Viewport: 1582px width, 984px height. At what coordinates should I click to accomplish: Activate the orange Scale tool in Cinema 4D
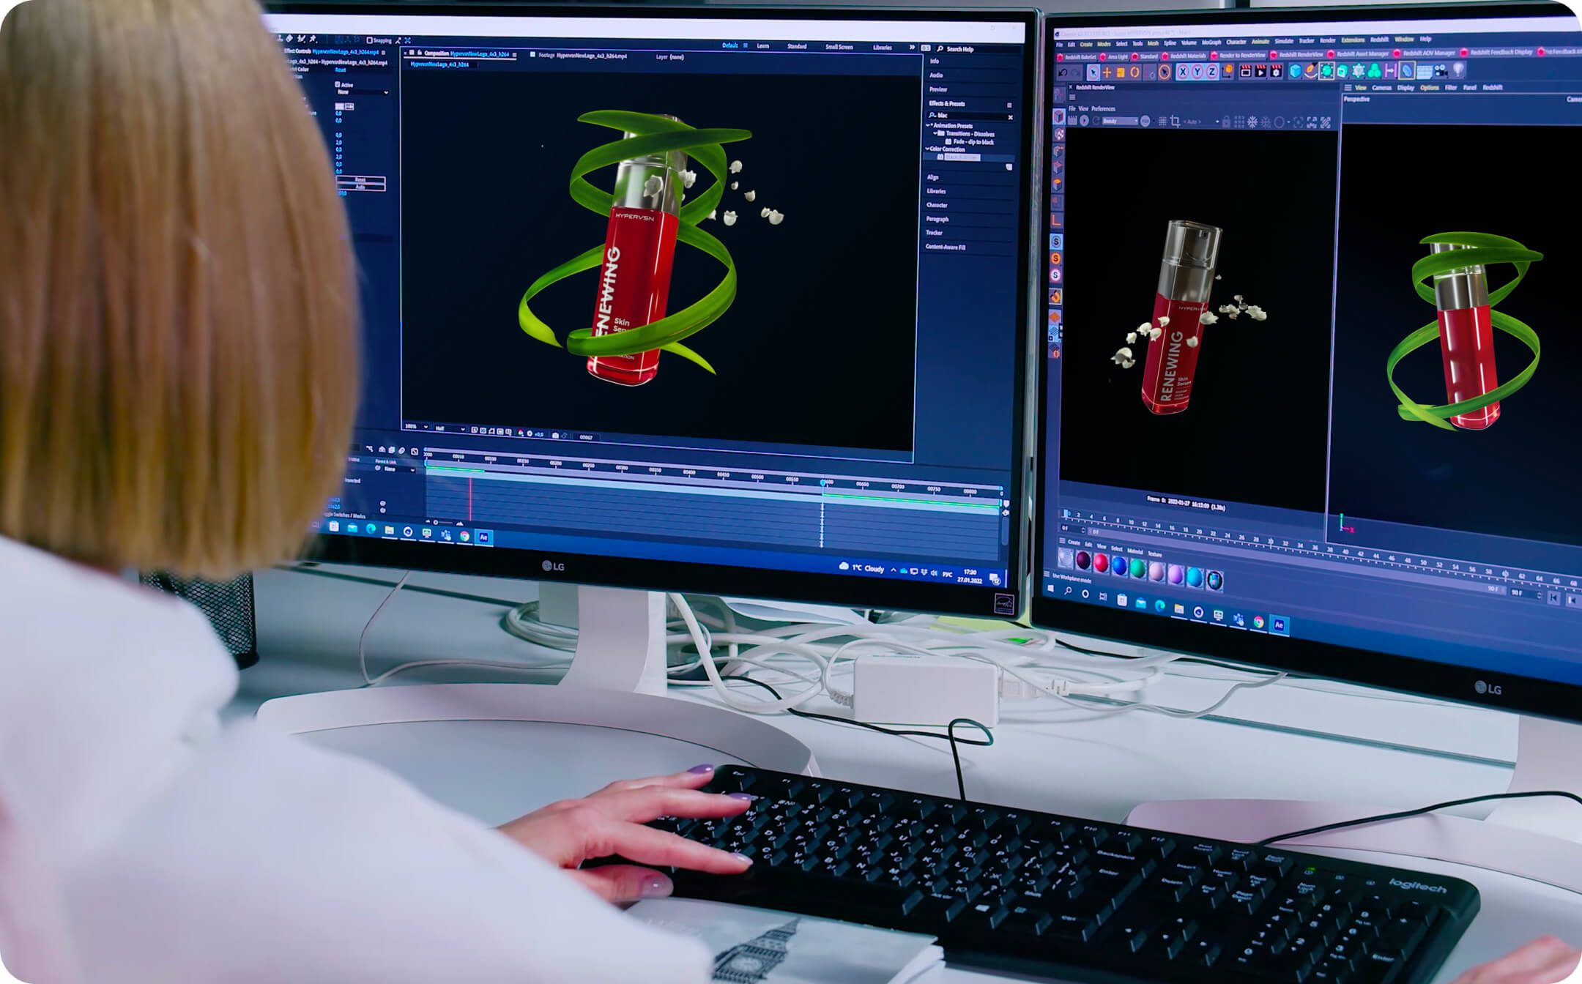(x=1121, y=72)
